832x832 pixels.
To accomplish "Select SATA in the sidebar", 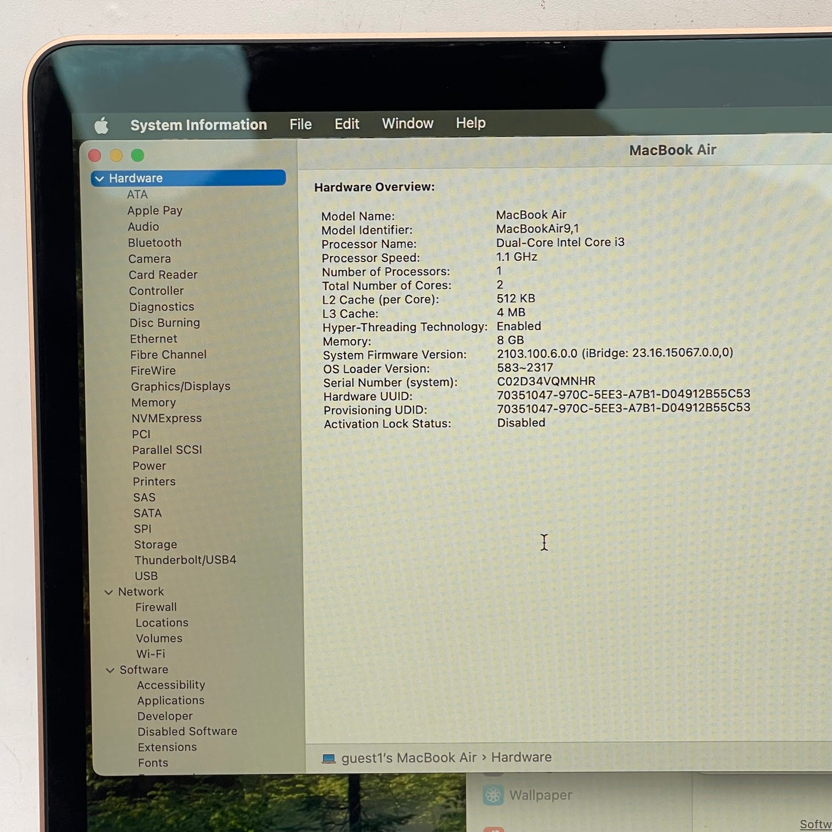I will click(x=148, y=513).
